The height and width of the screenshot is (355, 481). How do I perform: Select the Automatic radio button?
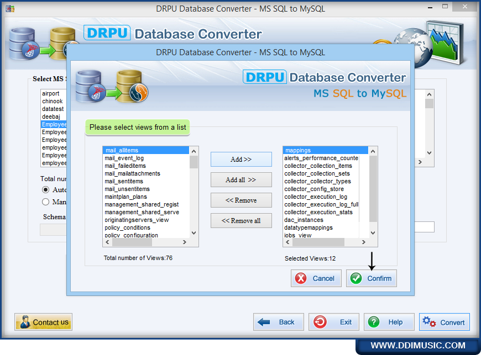click(45, 189)
